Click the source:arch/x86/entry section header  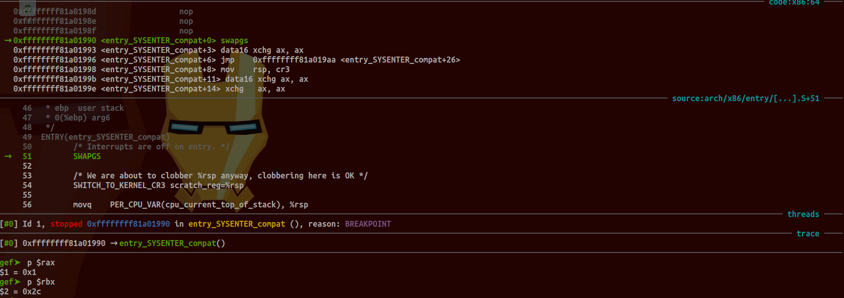click(745, 98)
